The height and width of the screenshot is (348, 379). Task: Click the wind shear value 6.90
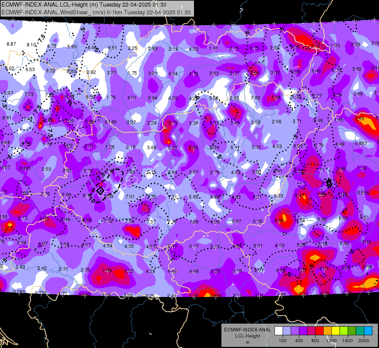pos(298,146)
